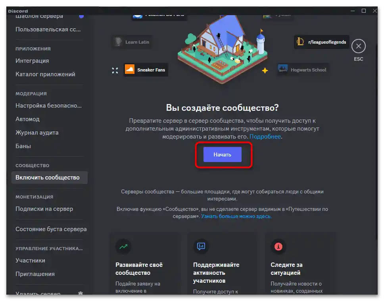Click the Начать button
384x301 pixels.
pos(223,154)
